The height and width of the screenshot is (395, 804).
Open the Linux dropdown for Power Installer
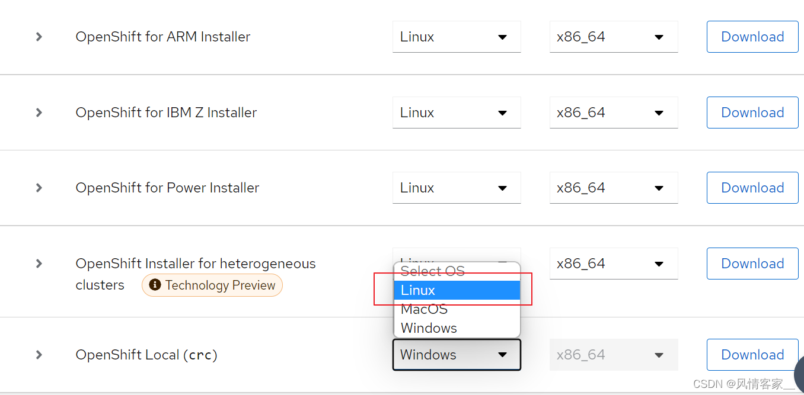[457, 188]
